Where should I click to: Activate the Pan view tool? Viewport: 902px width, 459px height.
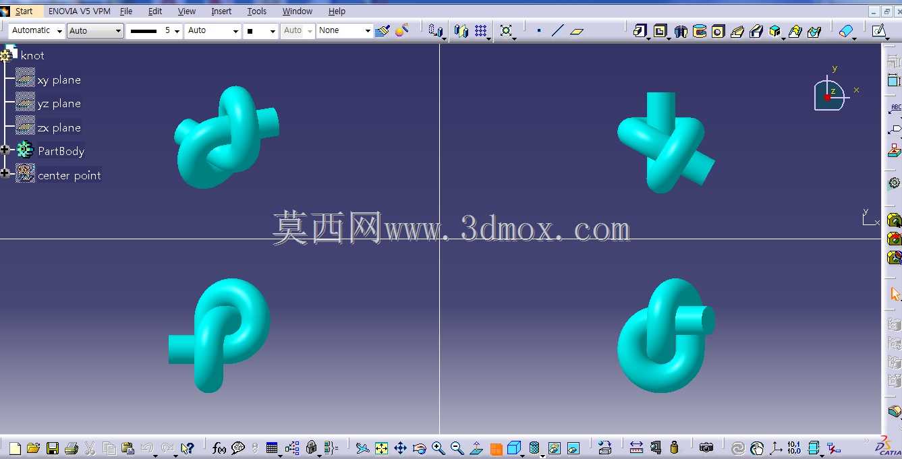pos(400,448)
